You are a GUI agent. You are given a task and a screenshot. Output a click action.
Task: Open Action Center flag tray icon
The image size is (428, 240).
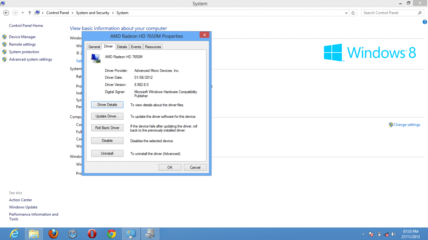point(371,234)
